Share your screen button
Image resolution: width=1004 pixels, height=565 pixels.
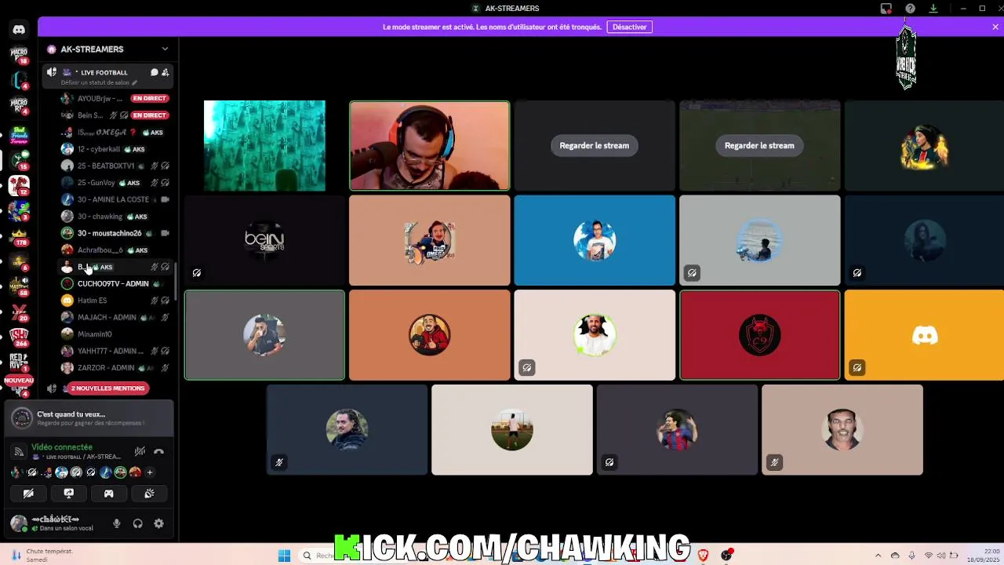pyautogui.click(x=68, y=494)
